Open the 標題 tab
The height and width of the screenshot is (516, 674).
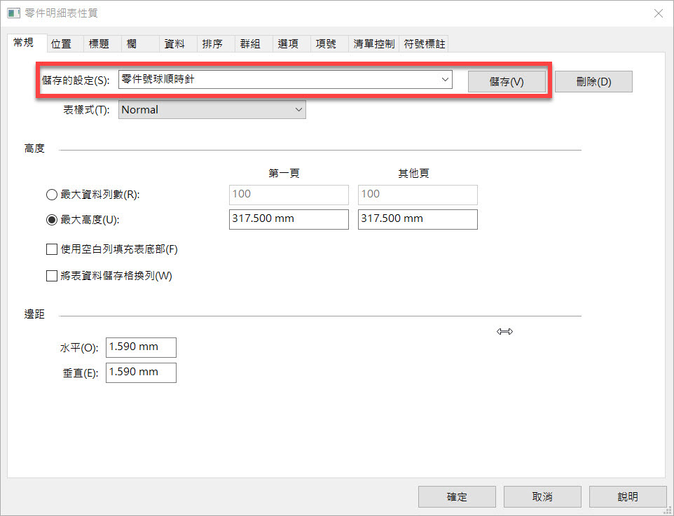[x=99, y=43]
